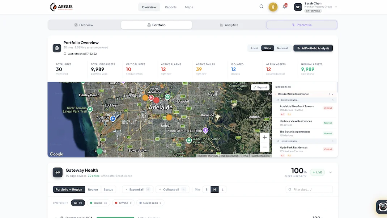Open Harbour View Residences site
The image size is (387, 218).
(x=304, y=123)
